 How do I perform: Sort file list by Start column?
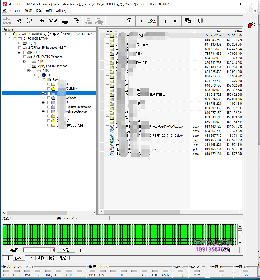click(x=211, y=31)
